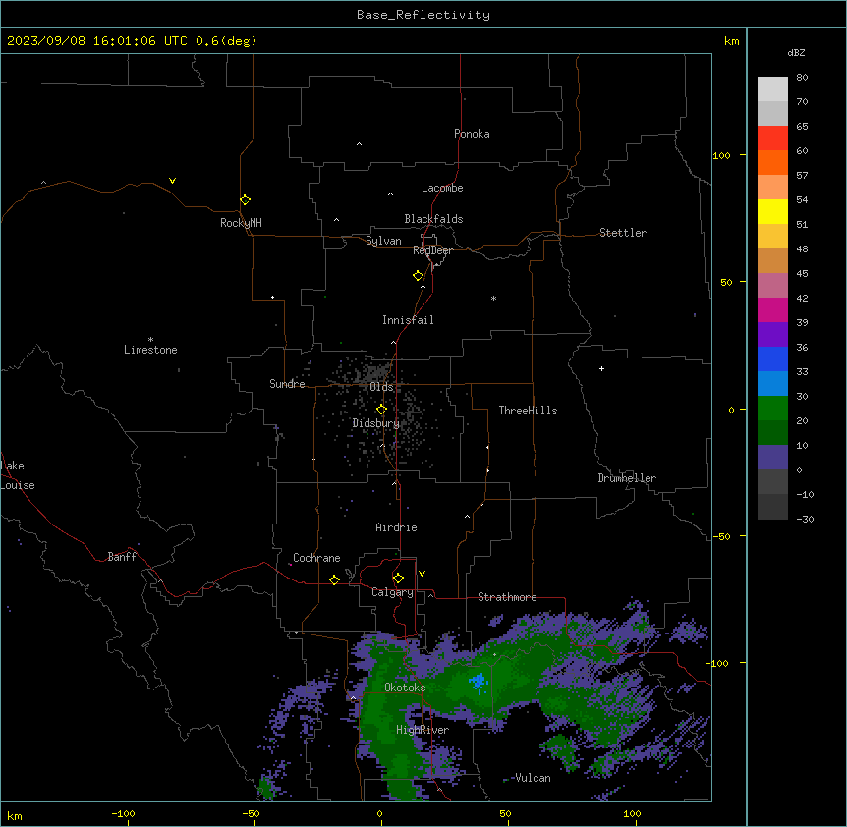Click the Lacombe city label
This screenshot has height=827, width=847.
click(442, 188)
